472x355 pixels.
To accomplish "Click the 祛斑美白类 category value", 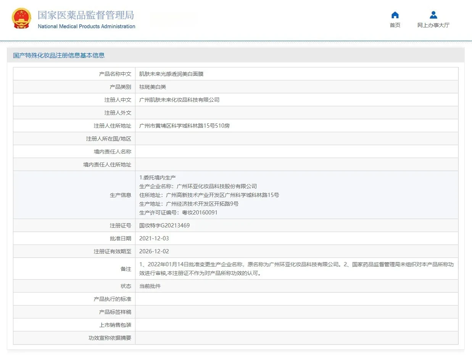I will 153,87.
